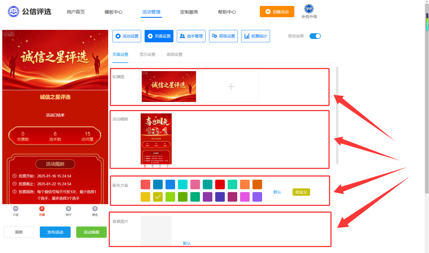429x253 pixels.
Task: Pick the golden yellow color swatch
Action: click(145, 197)
